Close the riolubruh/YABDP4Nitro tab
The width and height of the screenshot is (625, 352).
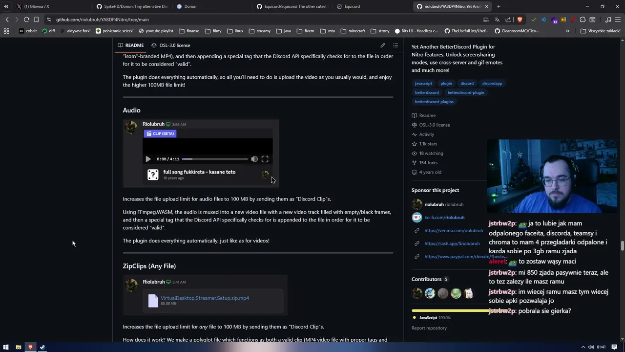click(x=486, y=6)
